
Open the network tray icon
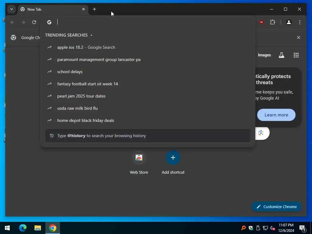point(265,228)
